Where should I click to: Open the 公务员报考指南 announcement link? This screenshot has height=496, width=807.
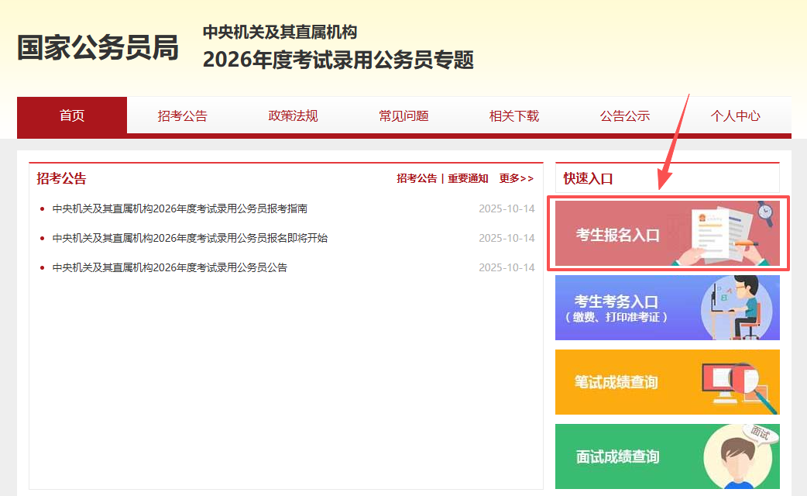tap(180, 208)
